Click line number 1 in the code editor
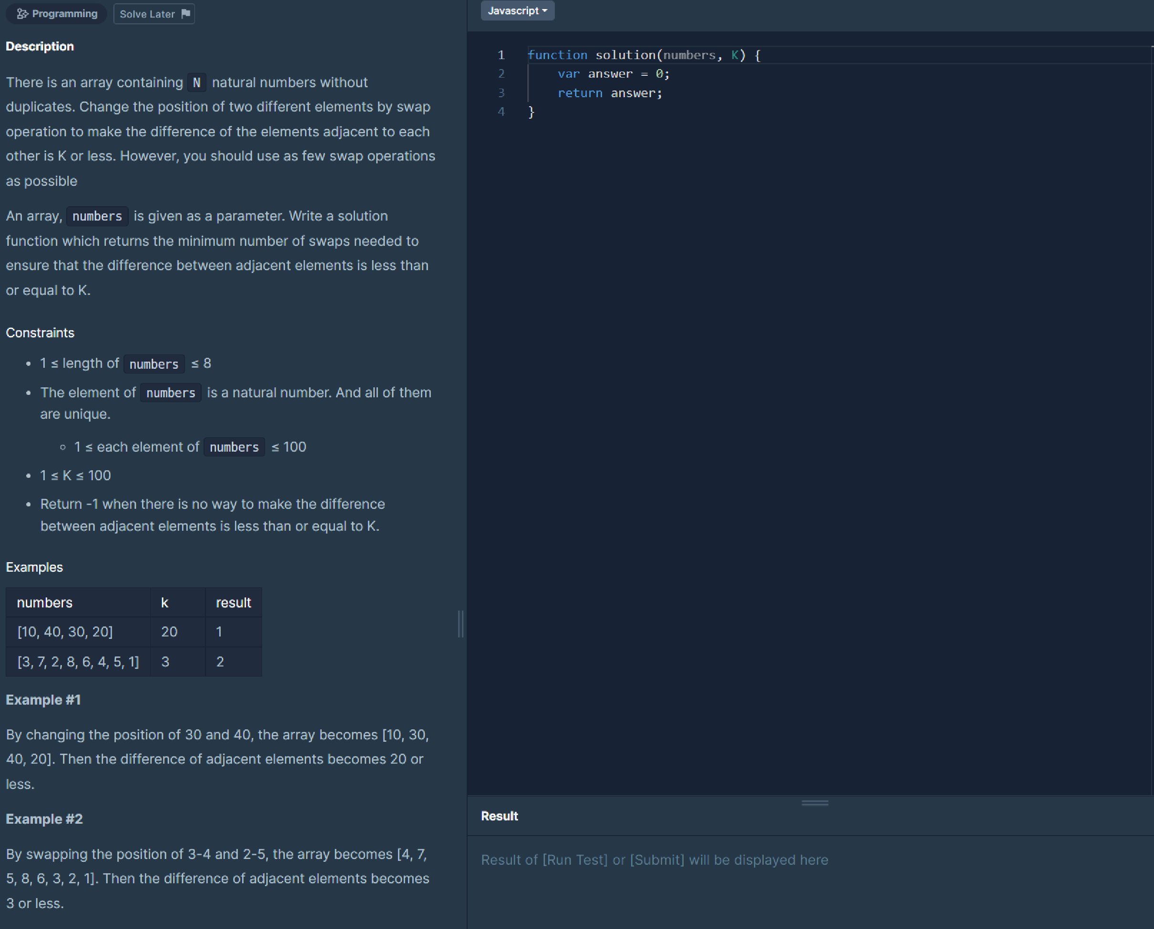Image resolution: width=1154 pixels, height=929 pixels. pyautogui.click(x=501, y=55)
